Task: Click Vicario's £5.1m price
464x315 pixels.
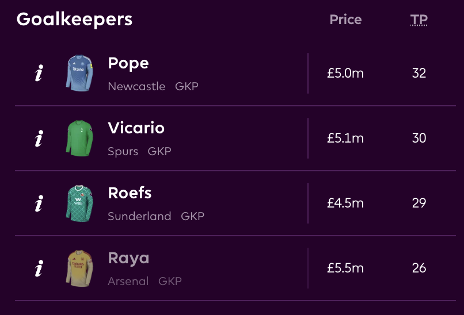Action: (x=345, y=139)
